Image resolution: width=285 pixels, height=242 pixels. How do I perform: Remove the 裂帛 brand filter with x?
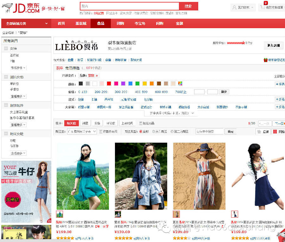[97, 76]
